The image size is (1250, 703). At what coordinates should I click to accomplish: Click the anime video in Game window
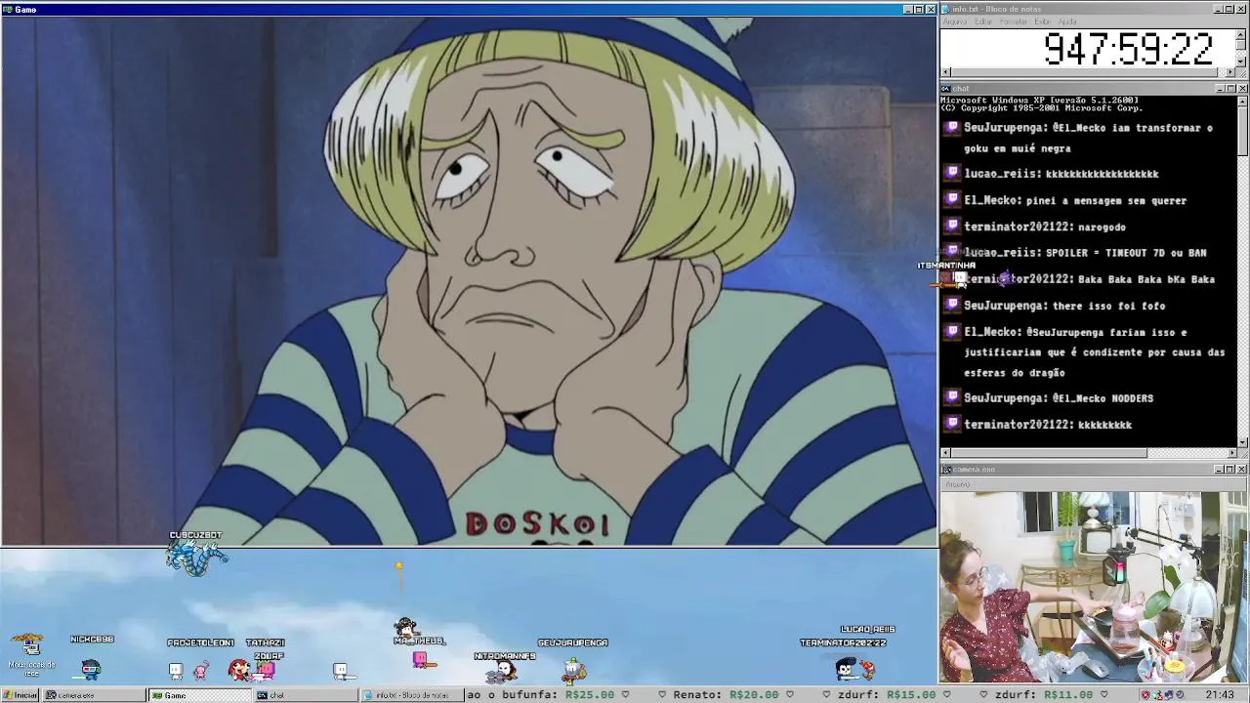(x=469, y=280)
